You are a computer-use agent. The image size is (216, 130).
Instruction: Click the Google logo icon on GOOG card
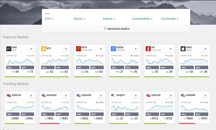113,49
